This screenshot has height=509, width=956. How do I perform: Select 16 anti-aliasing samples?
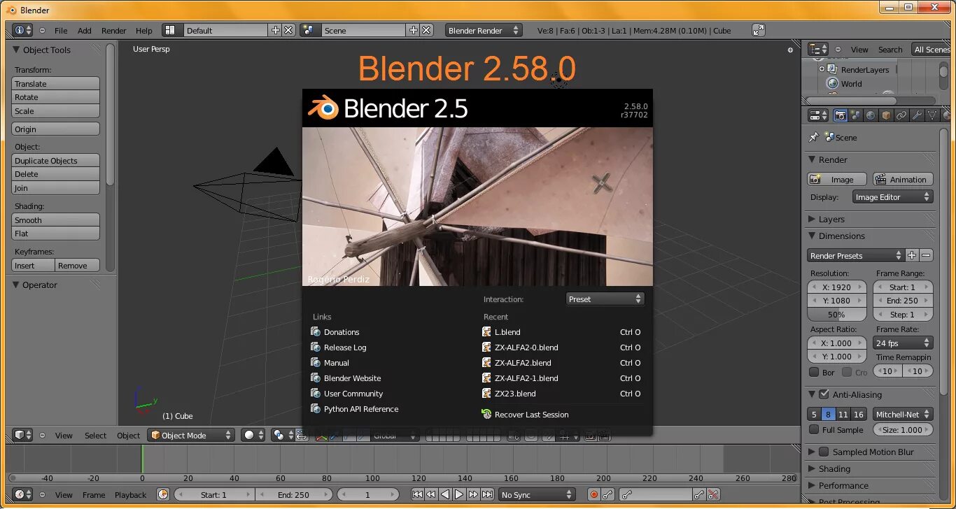pos(859,414)
